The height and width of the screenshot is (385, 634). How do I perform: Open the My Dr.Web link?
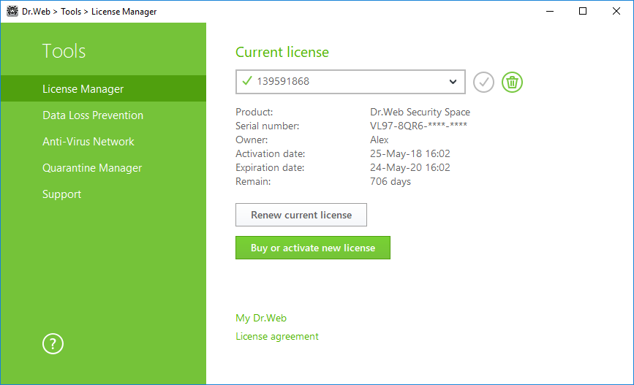tap(261, 318)
